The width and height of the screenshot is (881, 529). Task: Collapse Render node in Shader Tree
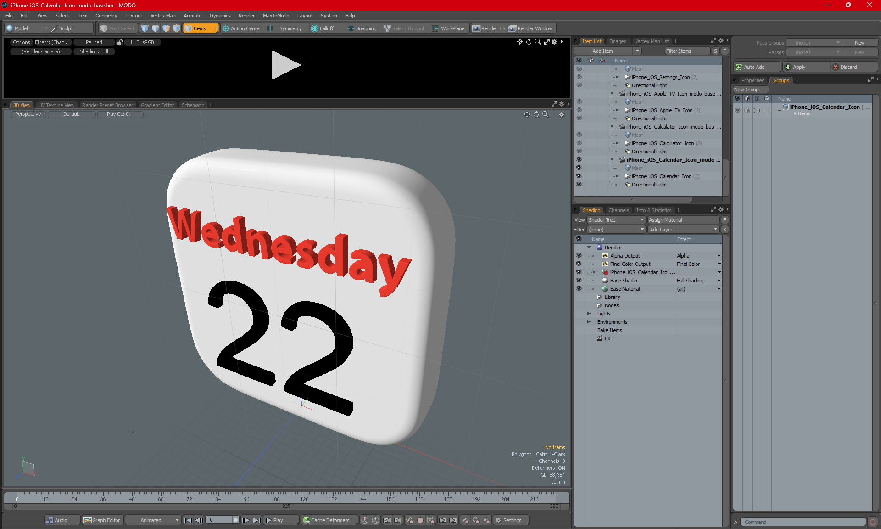pos(589,248)
